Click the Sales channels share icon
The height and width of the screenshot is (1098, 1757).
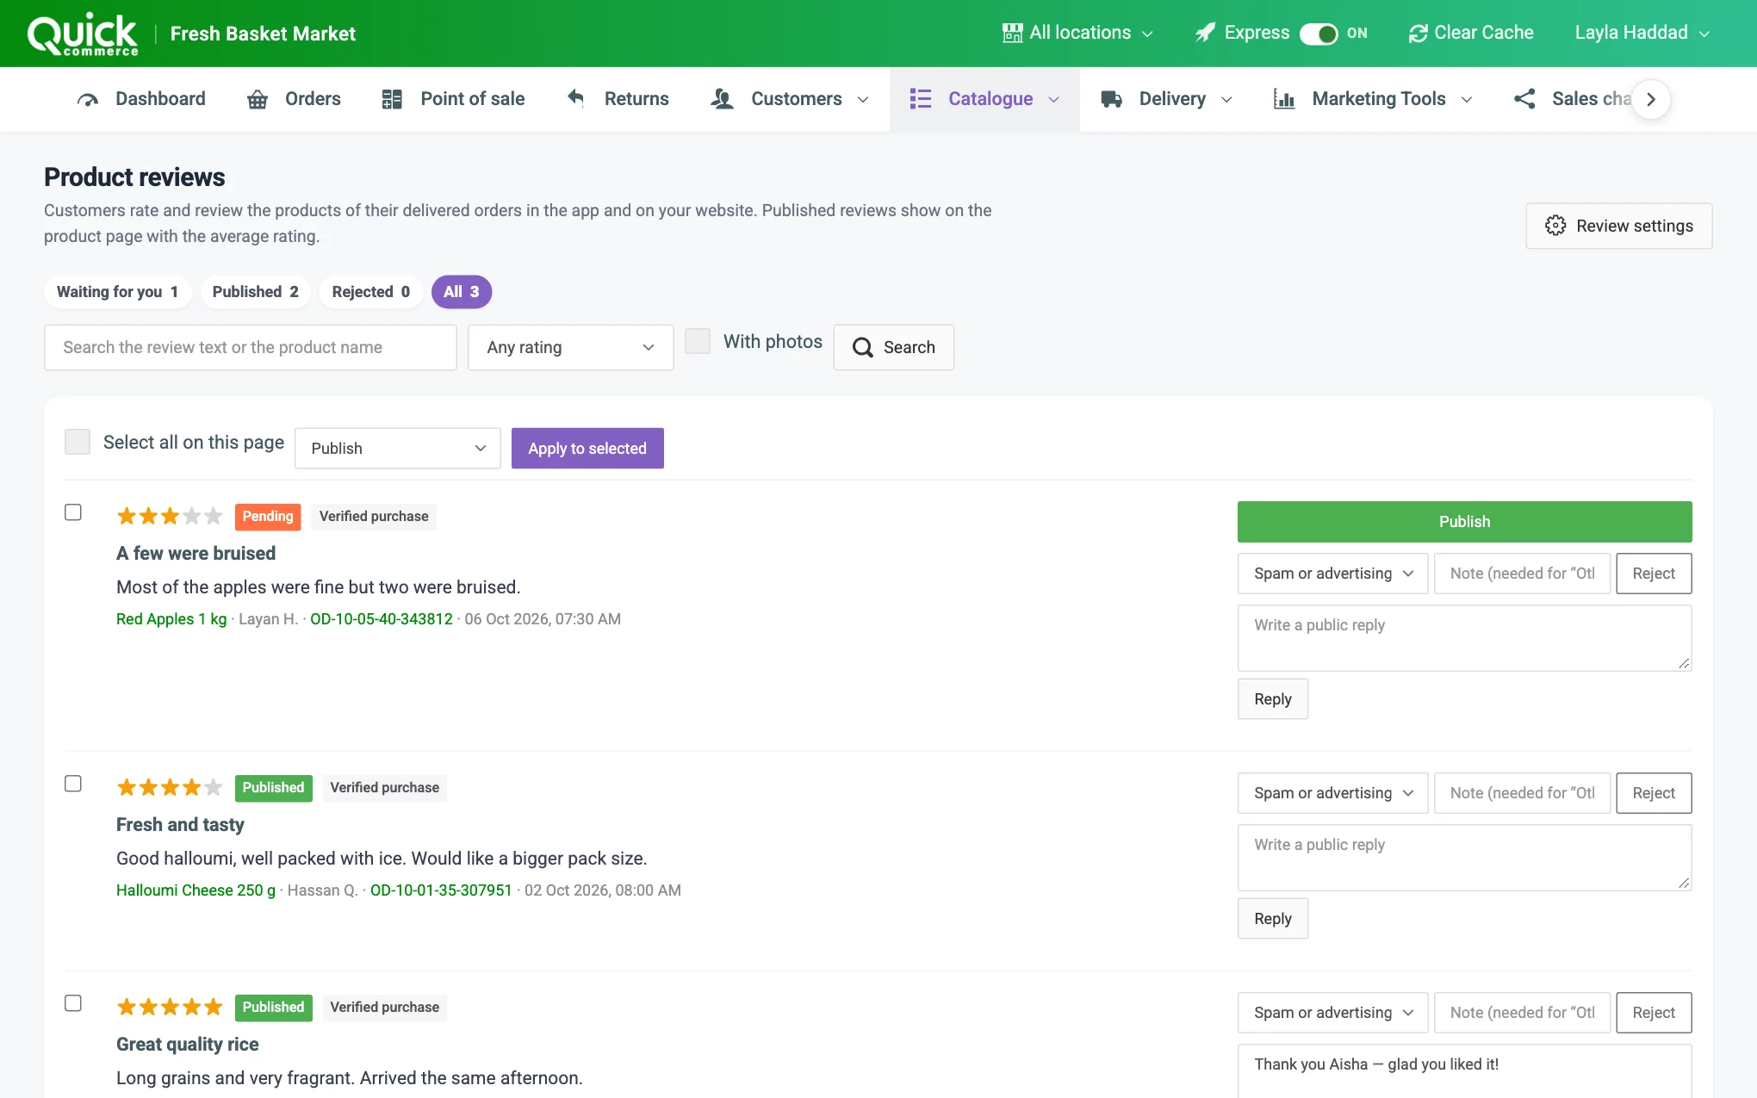tap(1524, 99)
